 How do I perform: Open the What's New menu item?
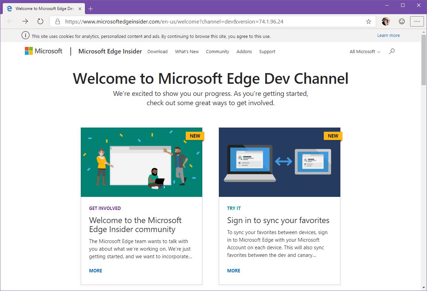click(x=187, y=51)
